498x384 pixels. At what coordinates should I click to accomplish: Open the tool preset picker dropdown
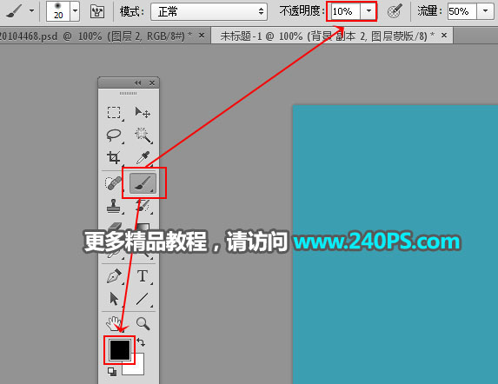pyautogui.click(x=31, y=10)
